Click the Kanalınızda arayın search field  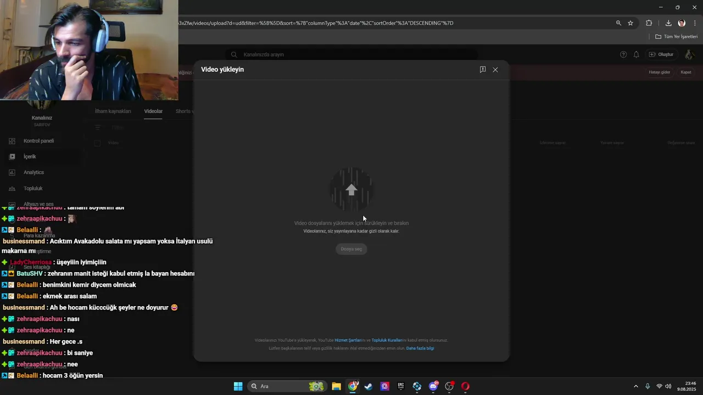tap(351, 54)
